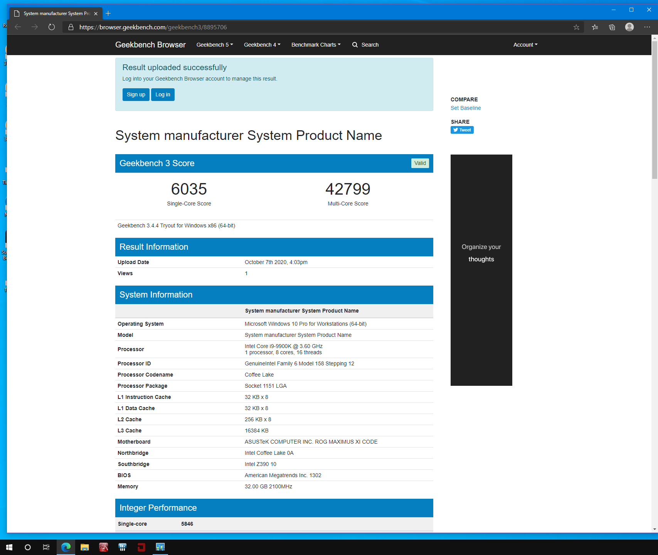Expand the Geekbench 4 dropdown menu
This screenshot has width=658, height=555.
(262, 45)
